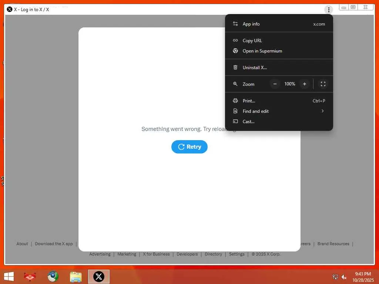Click the blue Retry button
The width and height of the screenshot is (379, 284).
[x=189, y=147]
